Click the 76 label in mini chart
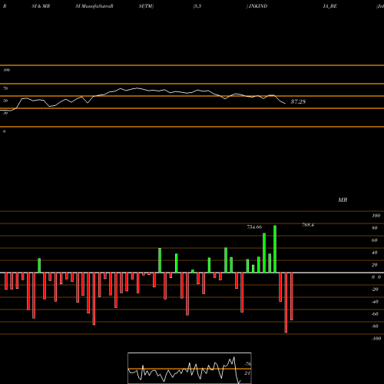The width and height of the screenshot is (384, 384). coord(247,364)
